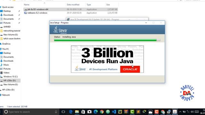205x115 pixels.
Task: Open Visual Studio Code from taskbar
Action: tap(114, 112)
